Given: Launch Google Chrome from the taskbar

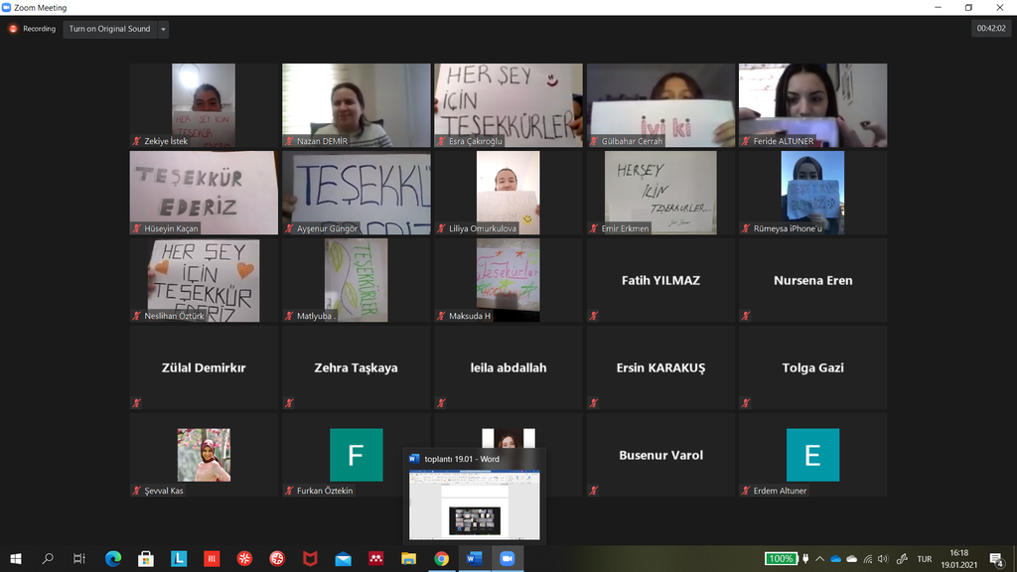Looking at the screenshot, I should [x=441, y=559].
